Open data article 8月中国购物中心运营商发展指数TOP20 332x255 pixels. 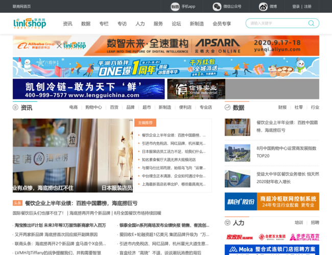click(x=286, y=152)
